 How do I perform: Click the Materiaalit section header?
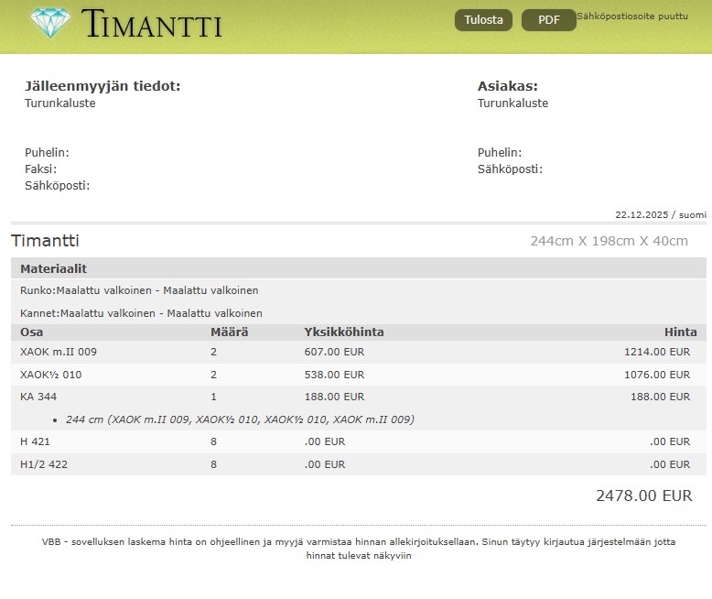53,268
